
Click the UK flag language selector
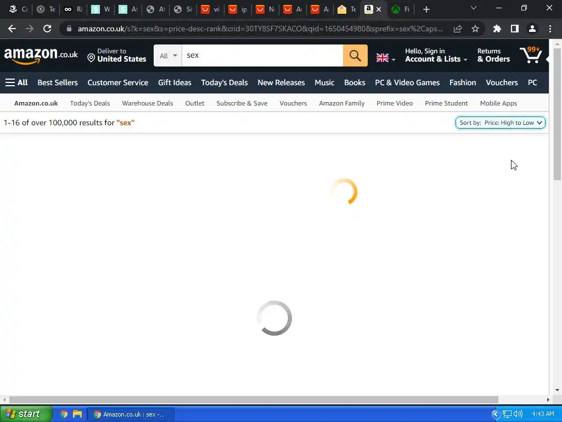pos(386,58)
